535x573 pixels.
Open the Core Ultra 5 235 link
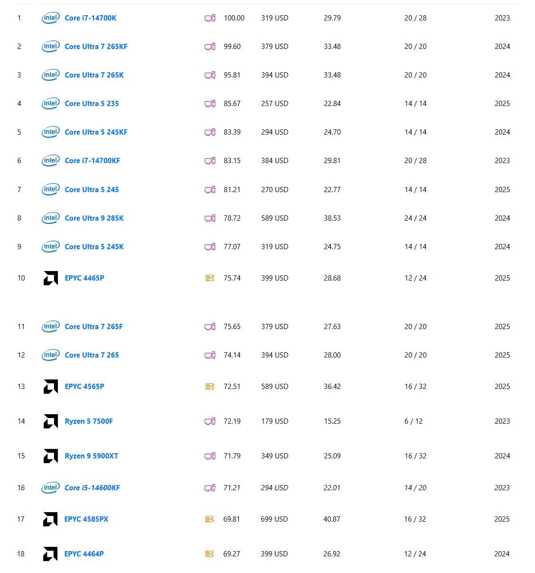point(92,104)
